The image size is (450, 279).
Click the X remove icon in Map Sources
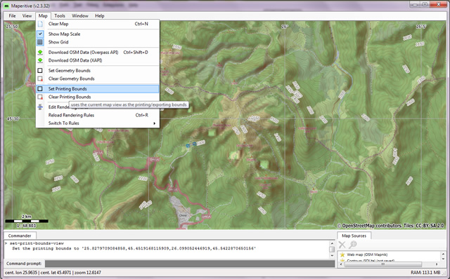tap(342, 245)
